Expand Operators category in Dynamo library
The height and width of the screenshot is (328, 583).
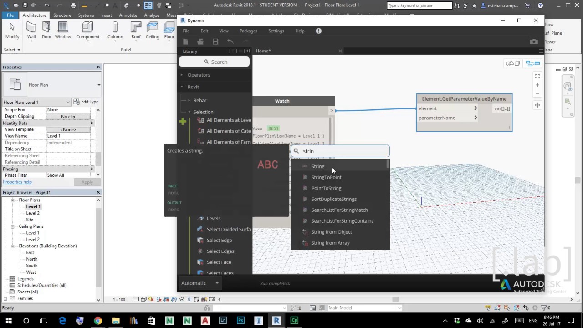pyautogui.click(x=182, y=75)
